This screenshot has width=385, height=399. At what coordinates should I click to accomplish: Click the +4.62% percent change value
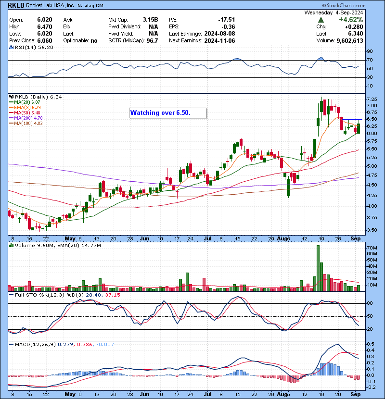tap(351, 20)
